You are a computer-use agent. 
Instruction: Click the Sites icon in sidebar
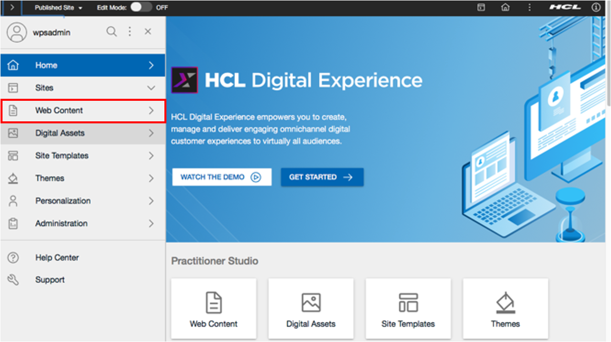tap(14, 88)
